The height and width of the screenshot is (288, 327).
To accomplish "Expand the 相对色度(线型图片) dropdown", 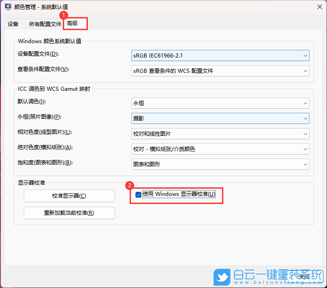I will point(220,134).
